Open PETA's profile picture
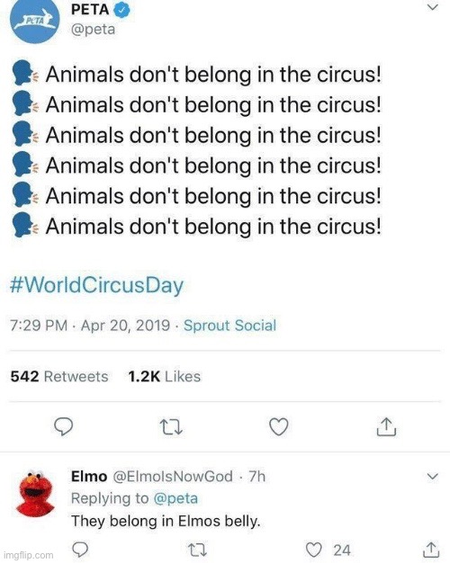The width and height of the screenshot is (450, 563). (34, 20)
